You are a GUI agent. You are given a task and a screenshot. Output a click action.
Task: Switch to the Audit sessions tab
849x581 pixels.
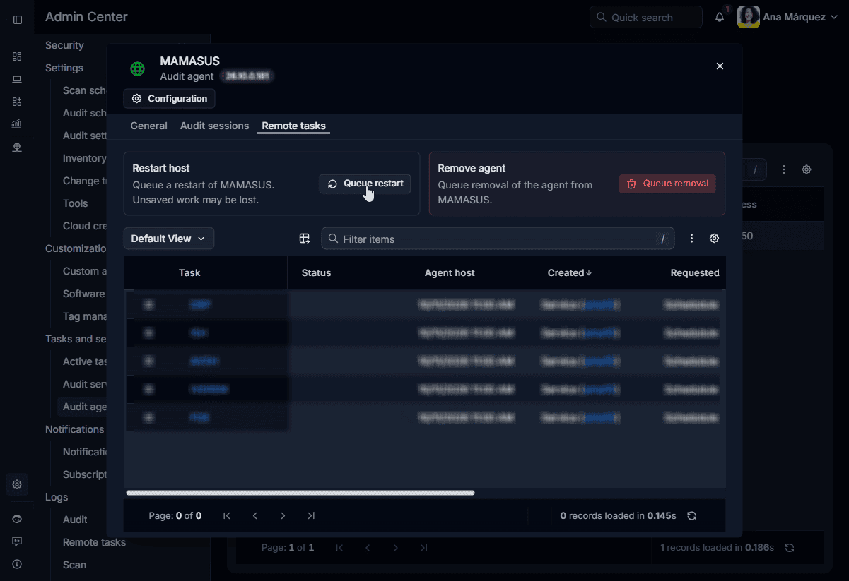[215, 126]
